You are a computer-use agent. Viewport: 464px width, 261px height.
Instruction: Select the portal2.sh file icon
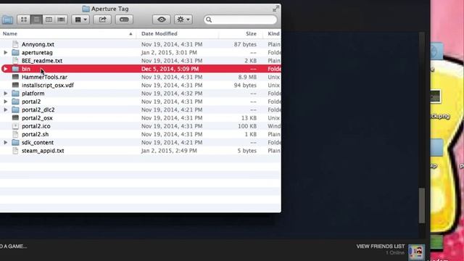(x=15, y=134)
